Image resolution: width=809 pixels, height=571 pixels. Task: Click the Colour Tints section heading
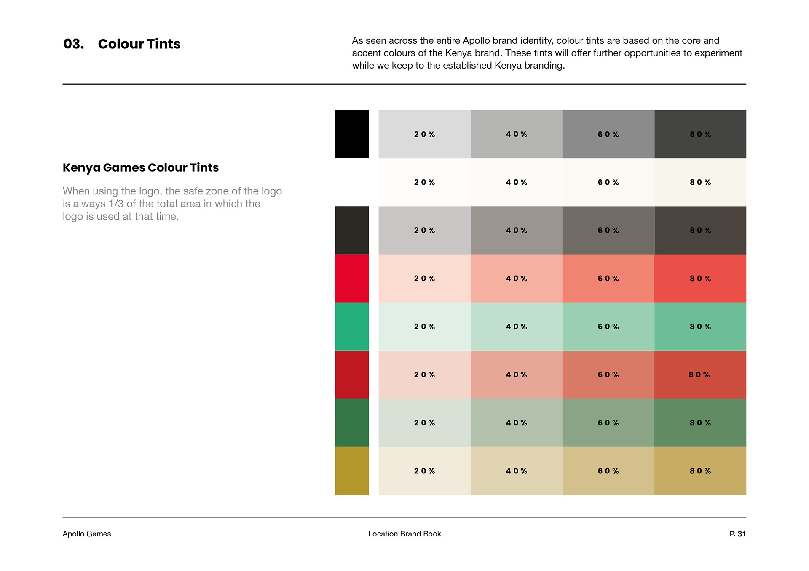click(139, 44)
